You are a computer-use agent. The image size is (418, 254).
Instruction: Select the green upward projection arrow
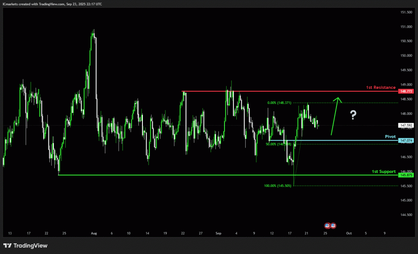(x=334, y=116)
